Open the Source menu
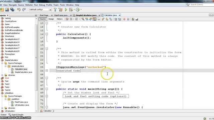214x120 pixels. pos(21,5)
